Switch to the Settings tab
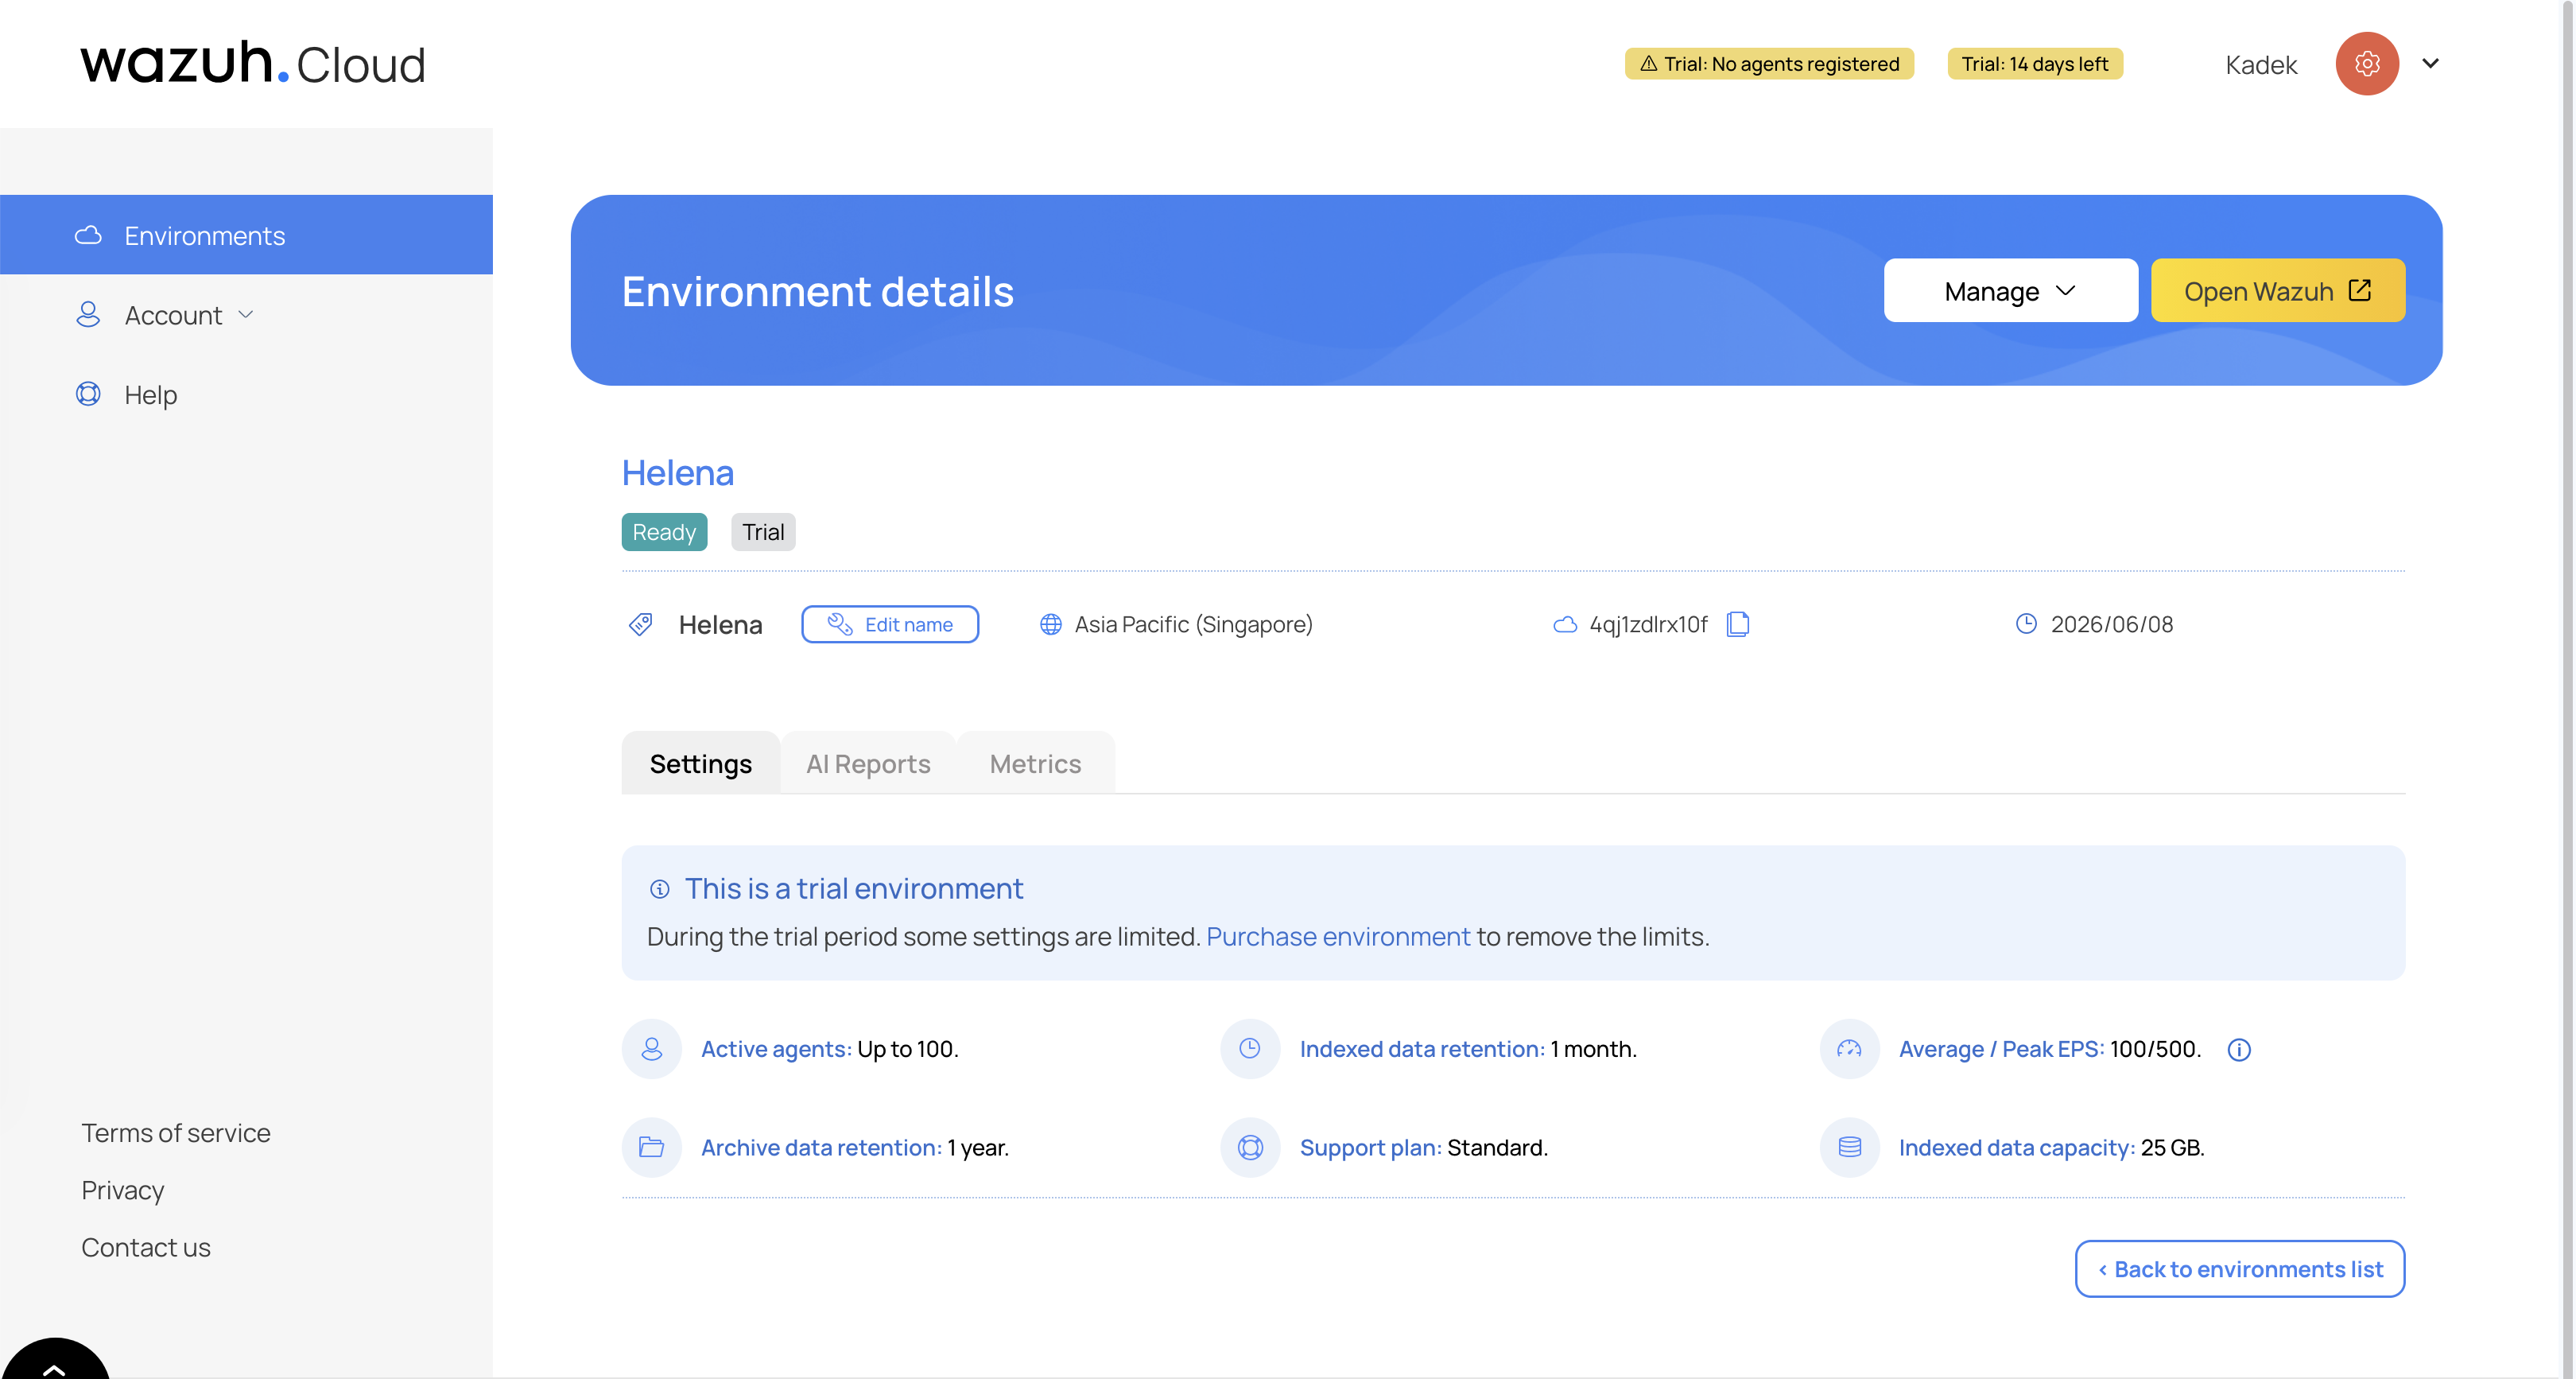2576x1379 pixels. [701, 763]
